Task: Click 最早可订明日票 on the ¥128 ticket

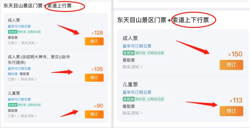Action: [19, 27]
